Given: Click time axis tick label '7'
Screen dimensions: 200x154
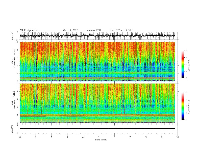Looking at the screenshot, I should point(130,137).
